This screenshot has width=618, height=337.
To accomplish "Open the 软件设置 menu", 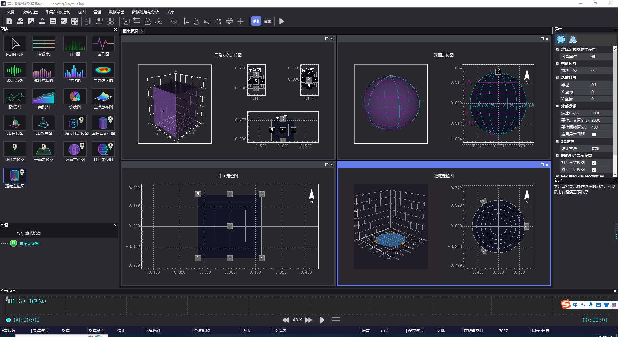I will 30,12.
